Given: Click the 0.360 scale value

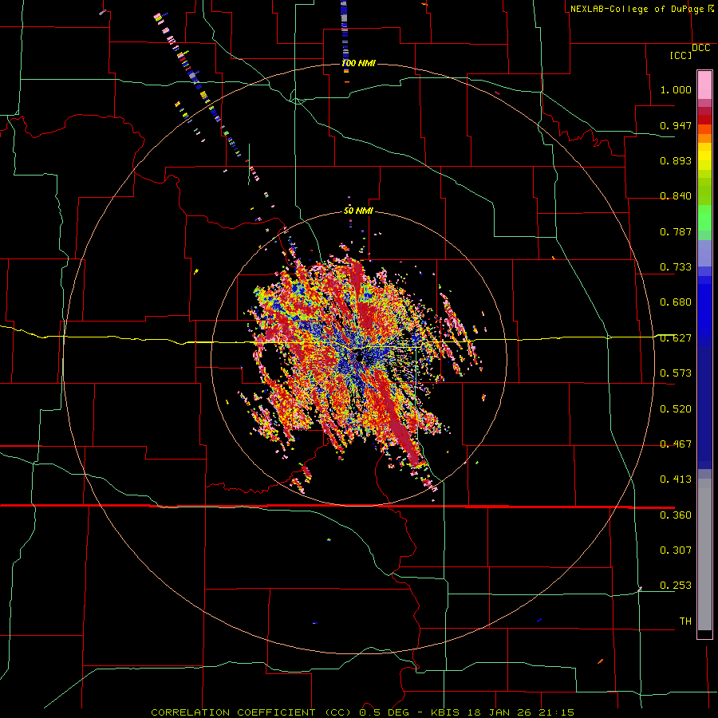Looking at the screenshot, I should click(x=676, y=515).
